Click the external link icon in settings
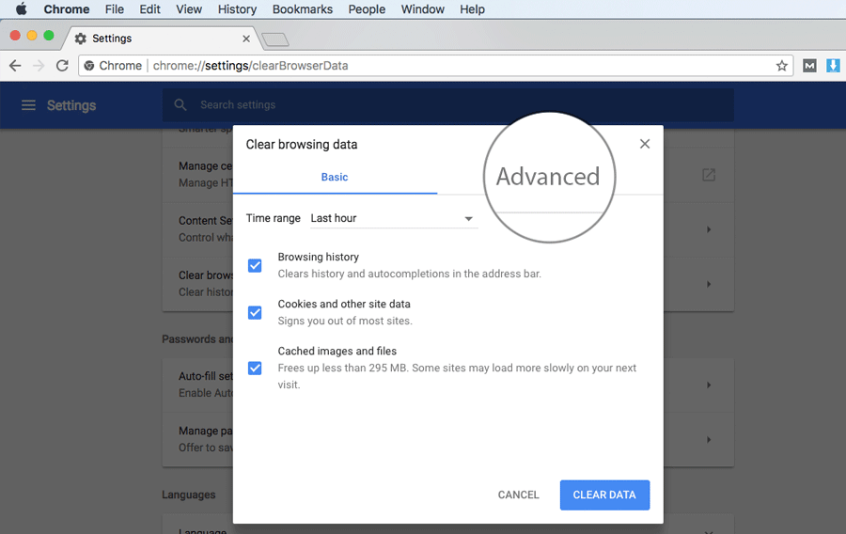 coord(709,175)
